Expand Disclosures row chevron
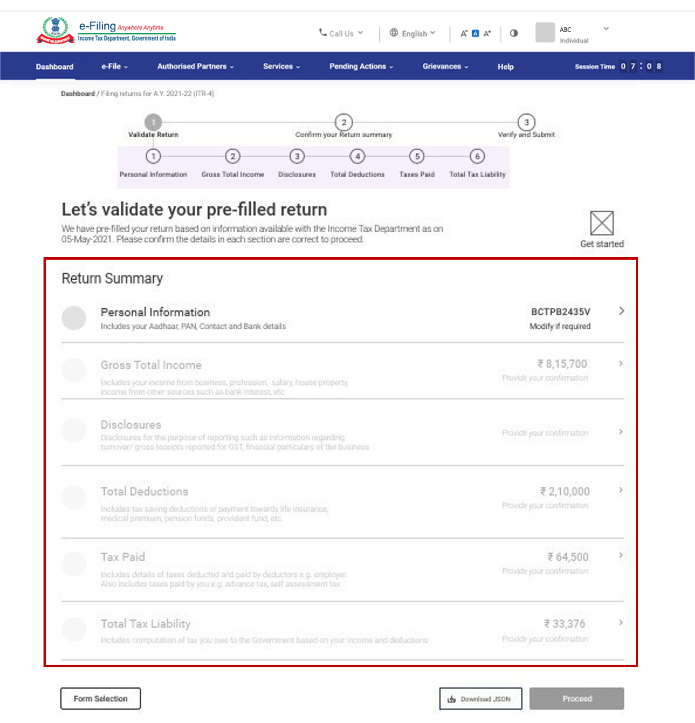The height and width of the screenshot is (723, 695). click(x=621, y=432)
